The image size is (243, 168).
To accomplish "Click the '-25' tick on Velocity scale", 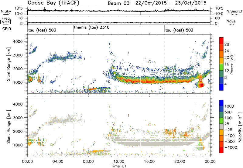I will coord(228,129).
